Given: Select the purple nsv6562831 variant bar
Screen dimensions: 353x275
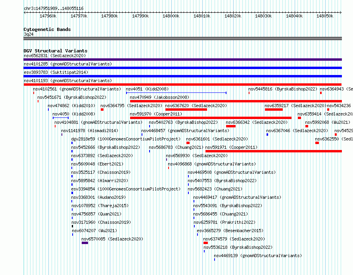Looking at the screenshot, I should click(182, 60).
